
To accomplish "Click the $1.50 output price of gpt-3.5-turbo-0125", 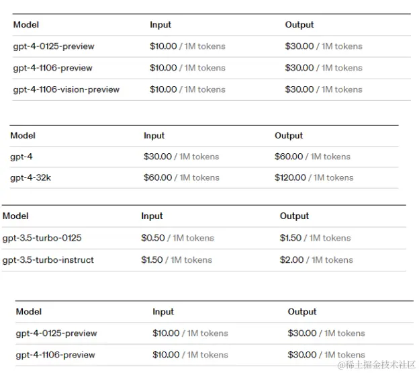I will click(291, 238).
